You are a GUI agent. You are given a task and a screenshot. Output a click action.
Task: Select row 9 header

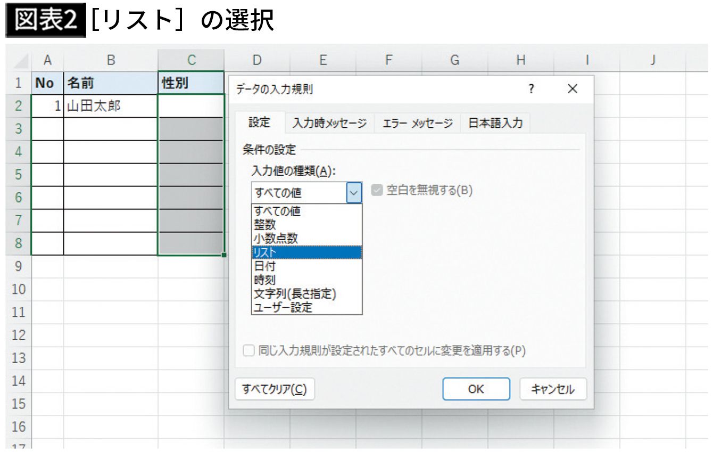18,266
